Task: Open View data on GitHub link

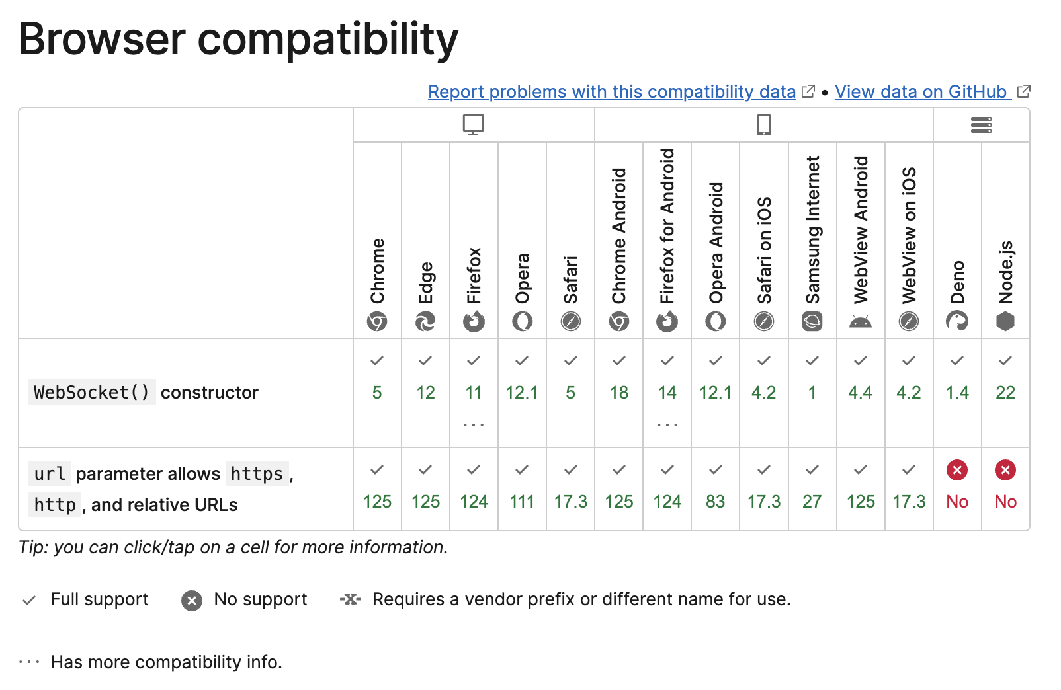Action: click(x=921, y=92)
